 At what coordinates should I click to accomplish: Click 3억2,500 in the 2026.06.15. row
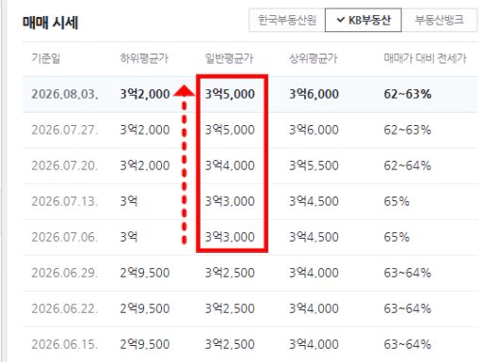(x=230, y=344)
